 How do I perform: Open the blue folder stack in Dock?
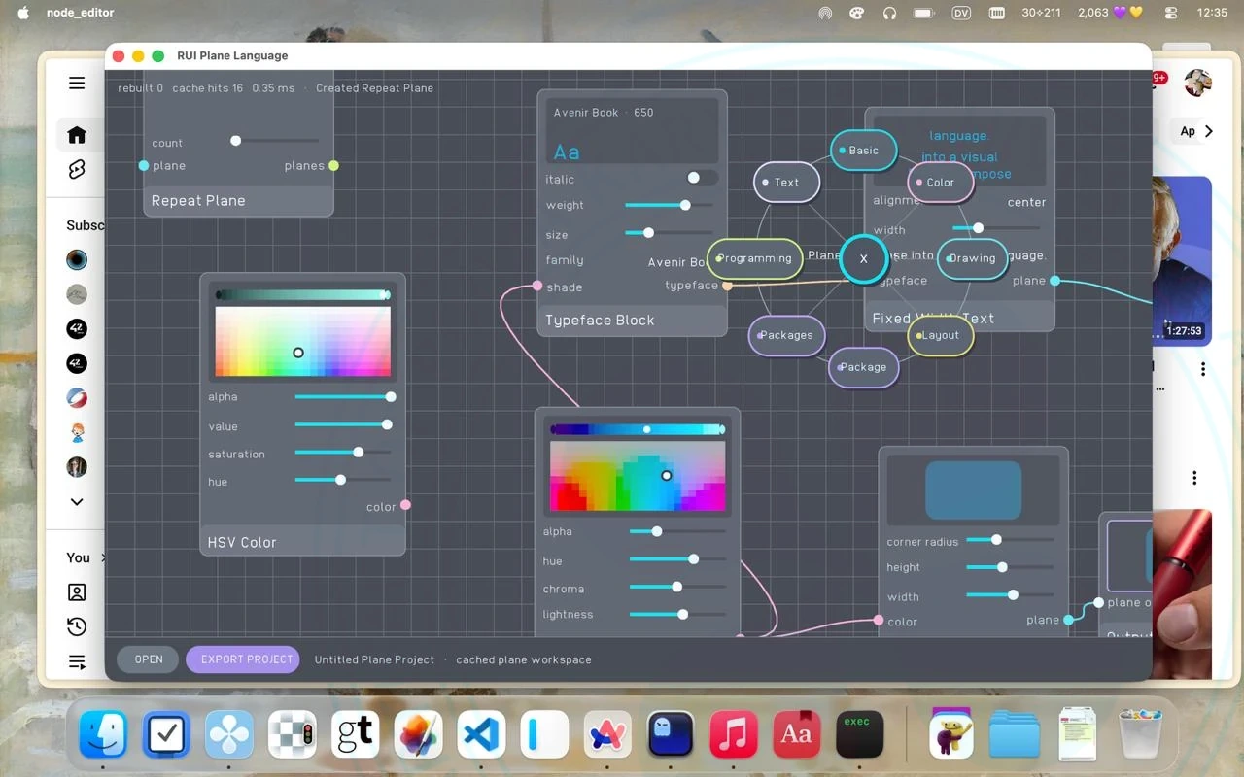(1015, 733)
